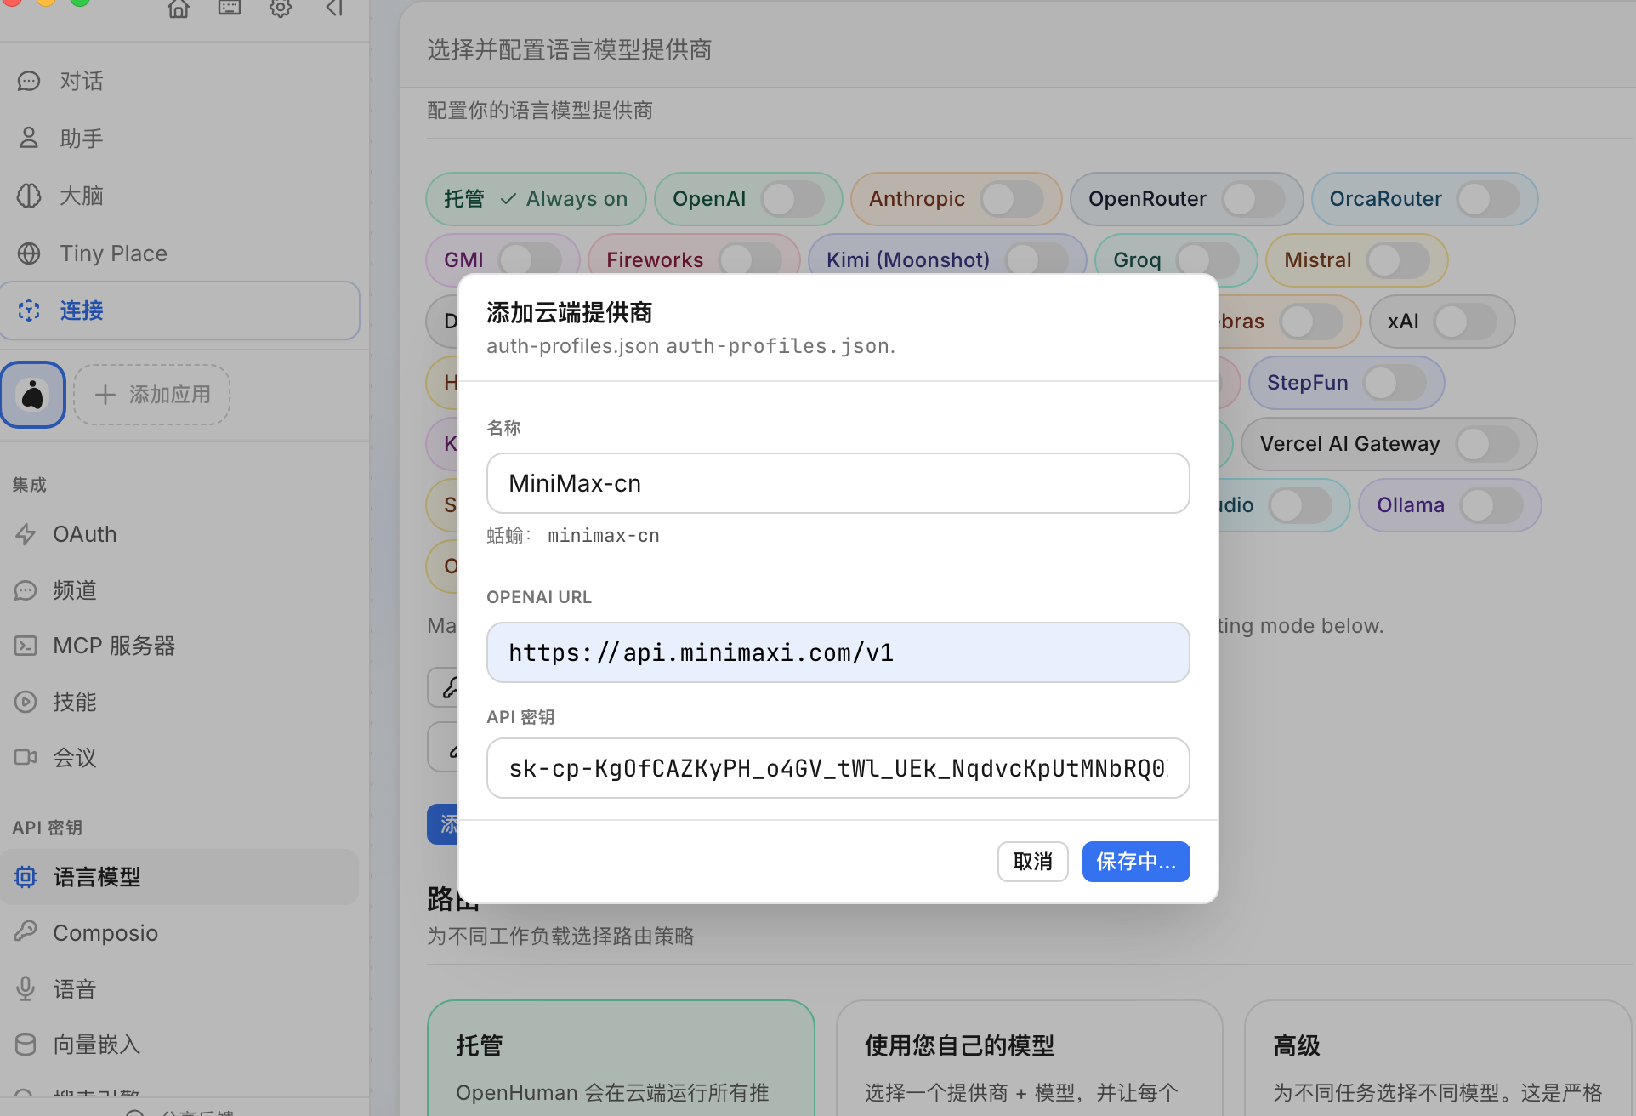Viewport: 1636px width, 1116px height.
Task: Click the key icon beside Composio
Action: click(x=26, y=932)
